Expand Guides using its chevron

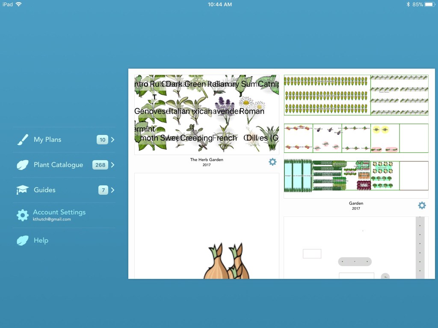[112, 190]
